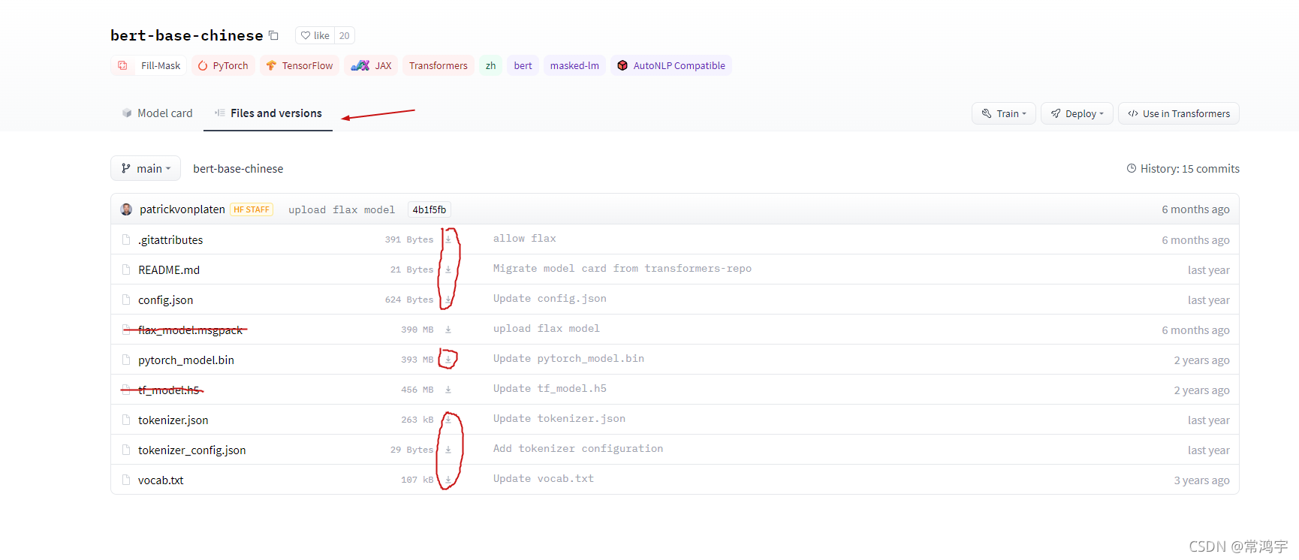The image size is (1299, 560).
Task: Open the '3 years ago' timestamp for vocab.txt
Action: (1201, 480)
